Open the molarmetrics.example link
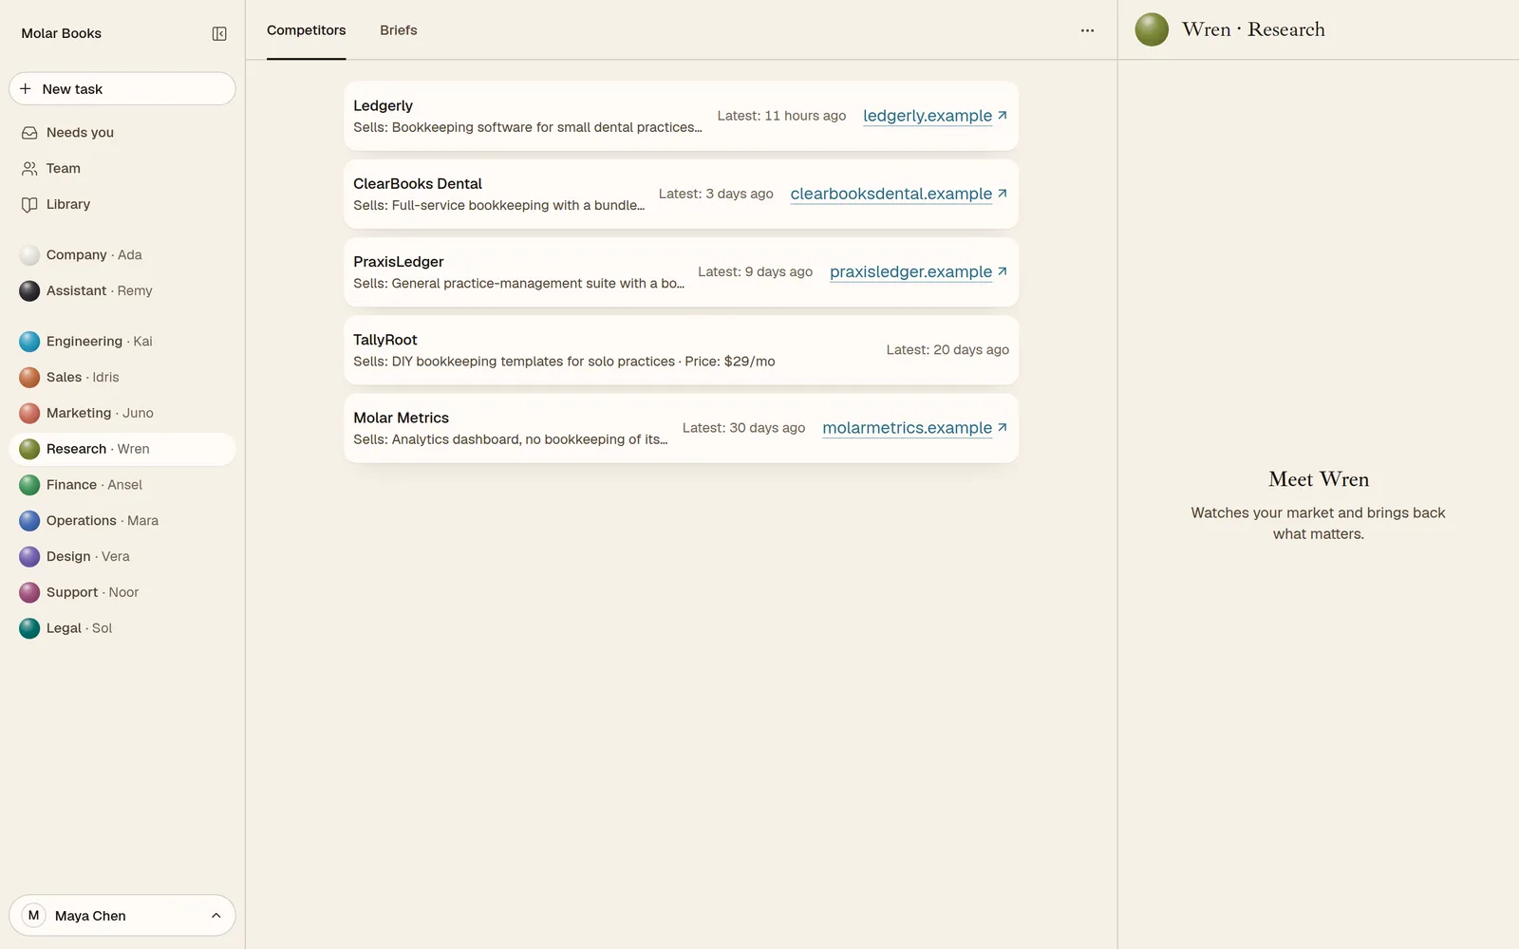Screen dimensions: 1519x949 (x=915, y=428)
